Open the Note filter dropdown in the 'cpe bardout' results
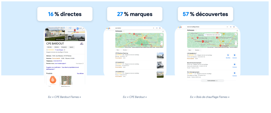 point(118,50)
